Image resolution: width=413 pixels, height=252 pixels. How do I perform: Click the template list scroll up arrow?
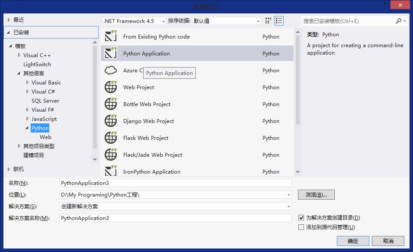[x=298, y=32]
